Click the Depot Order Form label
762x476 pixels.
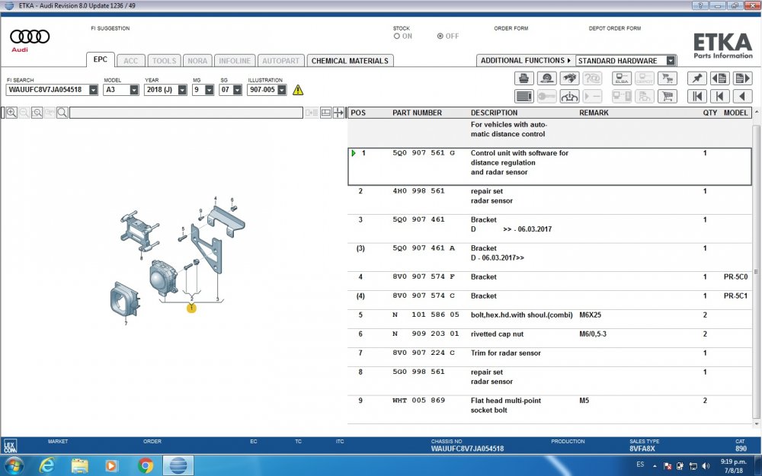[x=615, y=28]
